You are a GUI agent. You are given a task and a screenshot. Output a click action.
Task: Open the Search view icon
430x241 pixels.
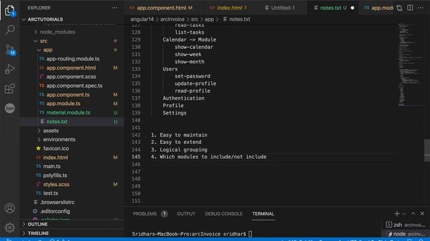click(10, 29)
